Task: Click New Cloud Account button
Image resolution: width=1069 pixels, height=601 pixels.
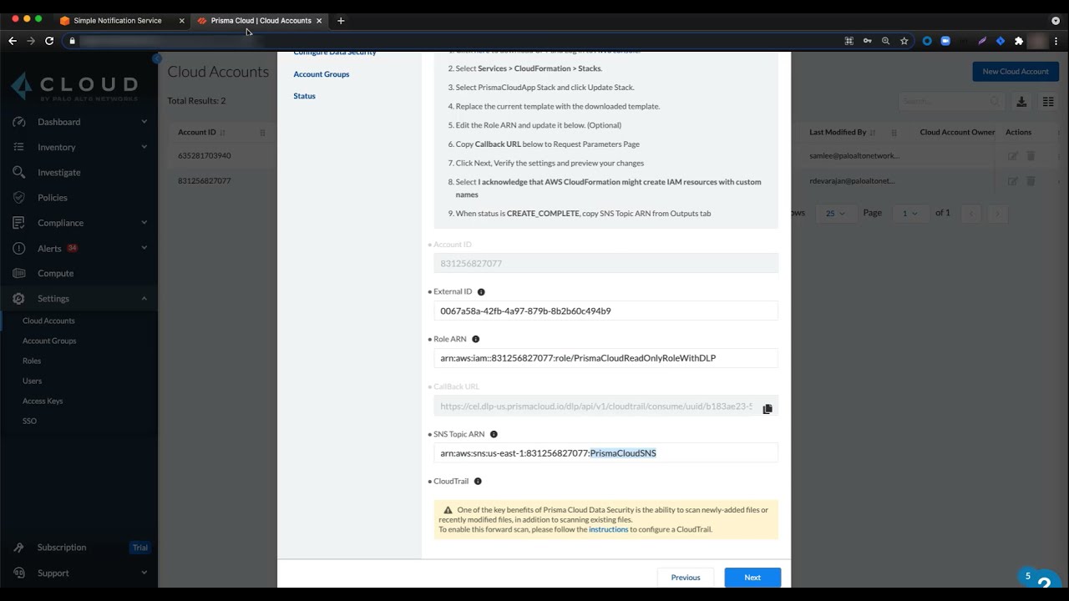Action: click(1016, 71)
